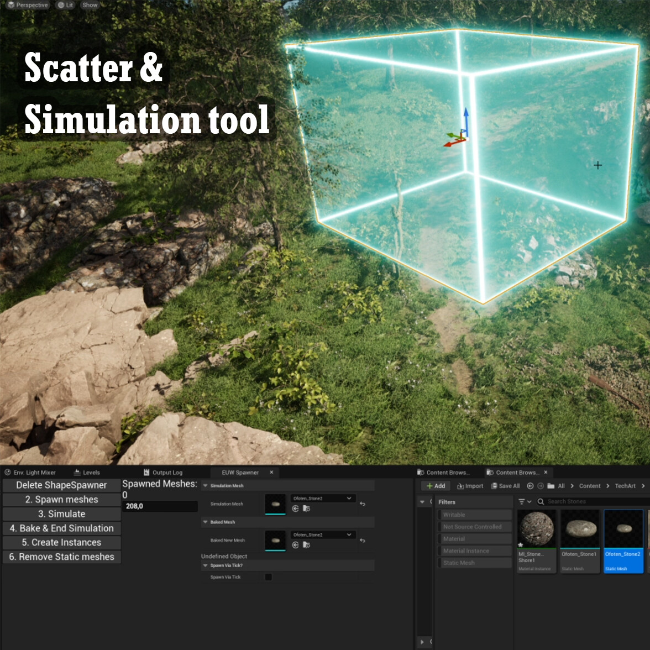Screen dimensions: 650x650
Task: Open the content filter icon beside search bar
Action: [522, 501]
